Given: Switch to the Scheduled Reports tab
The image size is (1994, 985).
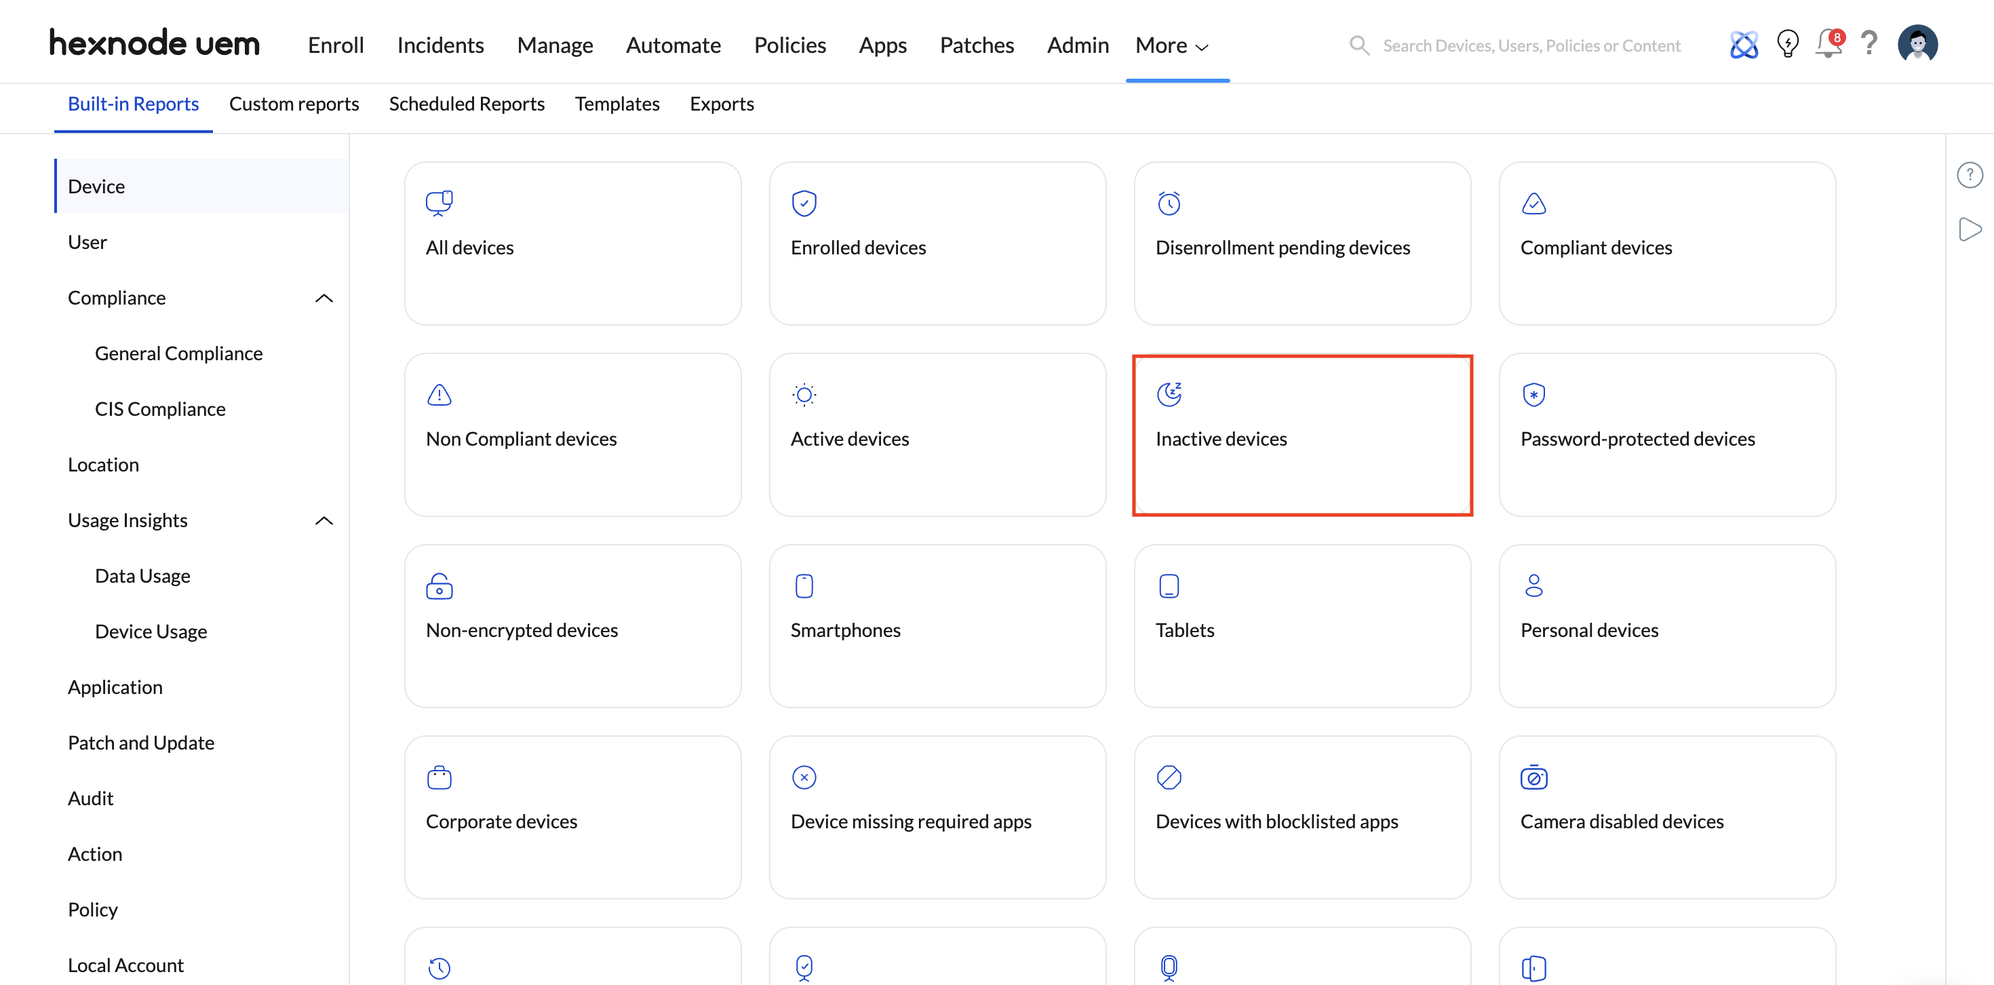Looking at the screenshot, I should pos(467,104).
